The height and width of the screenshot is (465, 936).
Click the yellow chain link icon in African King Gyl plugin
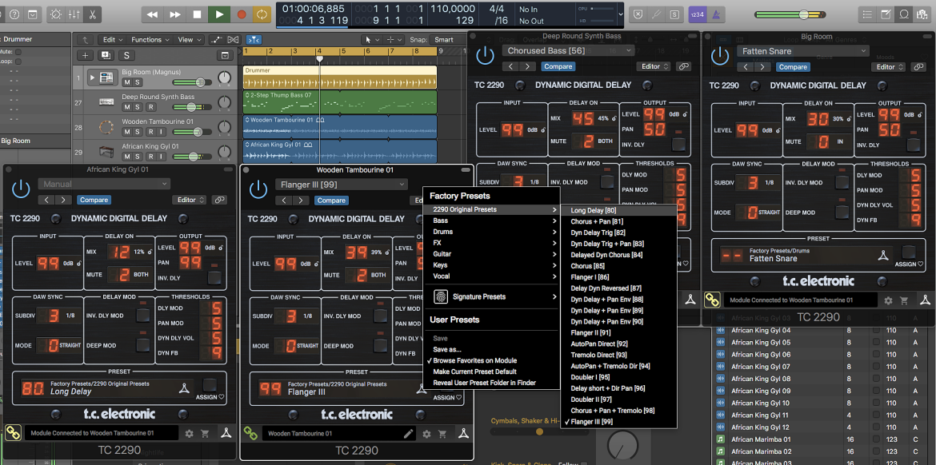point(13,433)
